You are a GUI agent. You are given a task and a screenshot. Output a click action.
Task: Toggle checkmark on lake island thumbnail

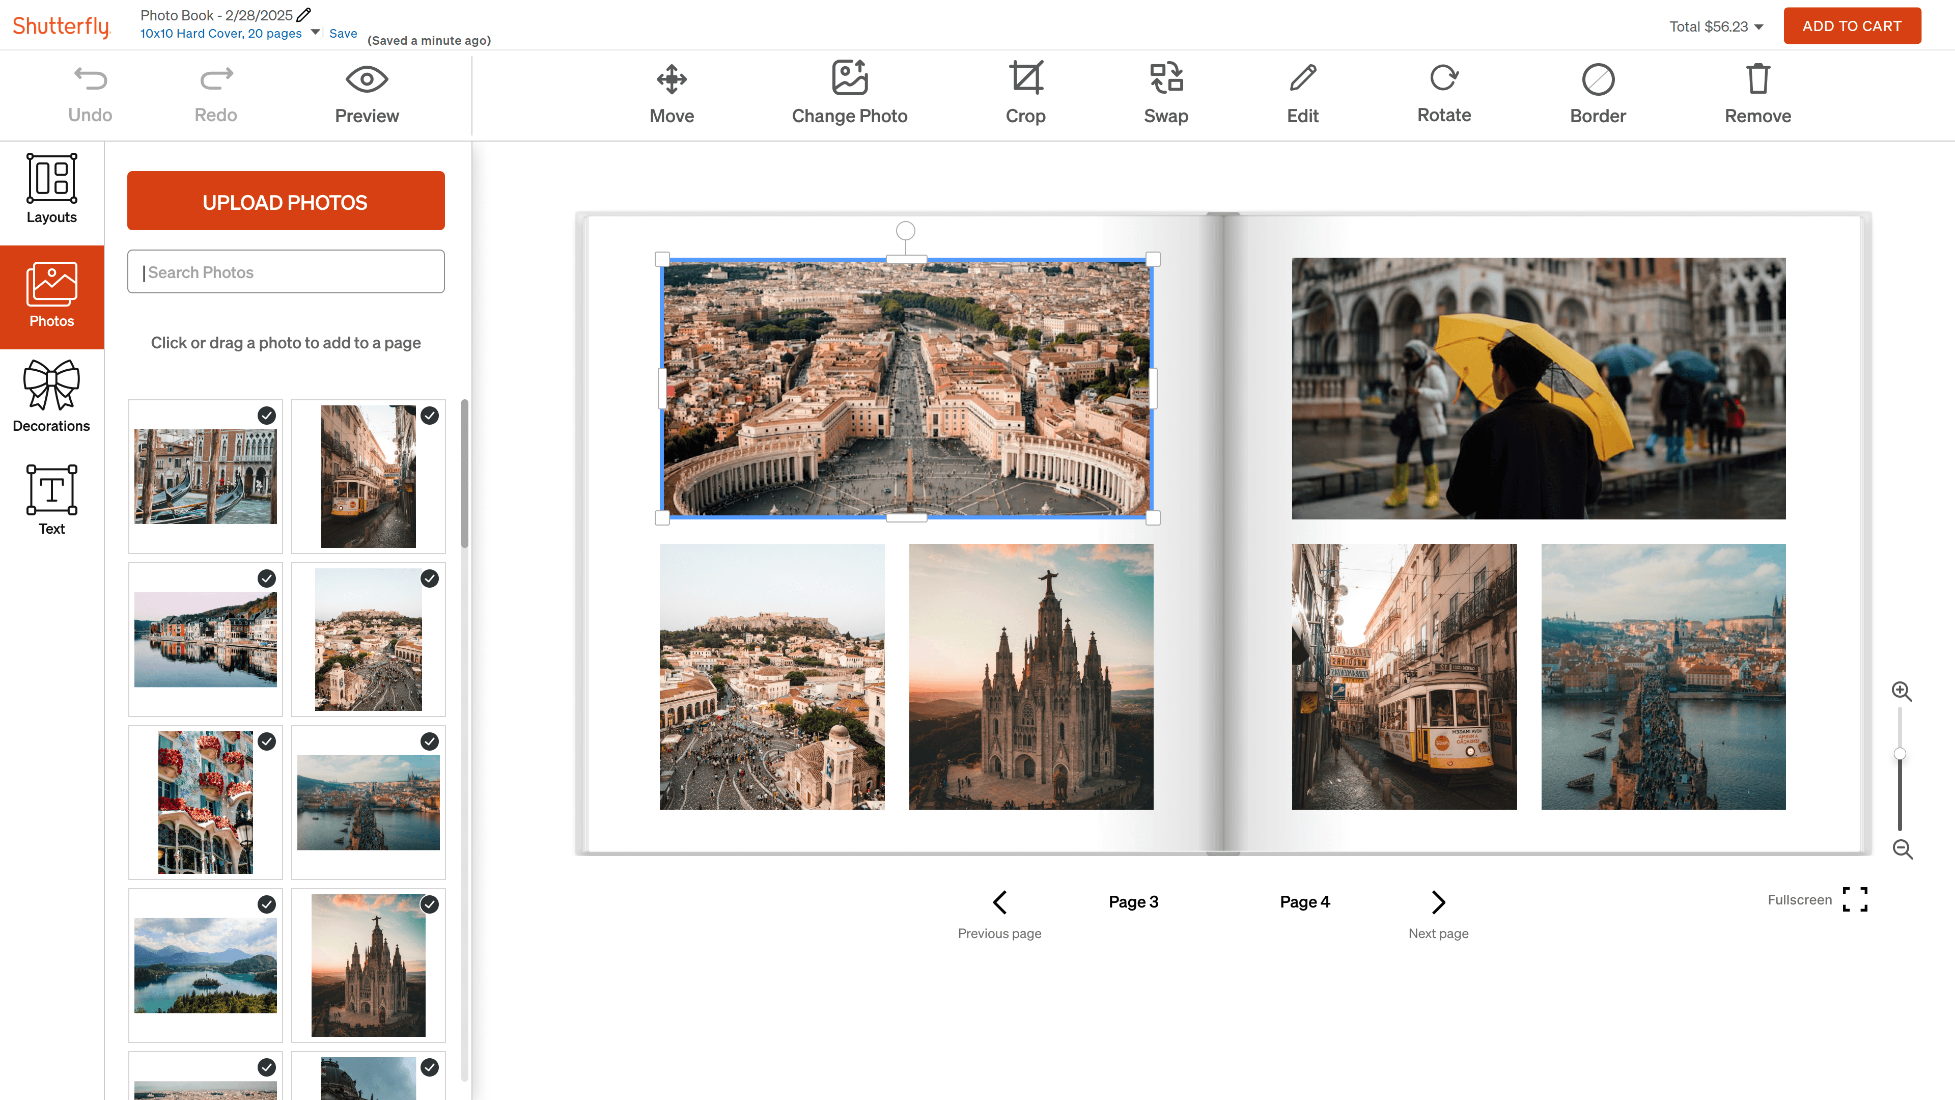click(266, 904)
